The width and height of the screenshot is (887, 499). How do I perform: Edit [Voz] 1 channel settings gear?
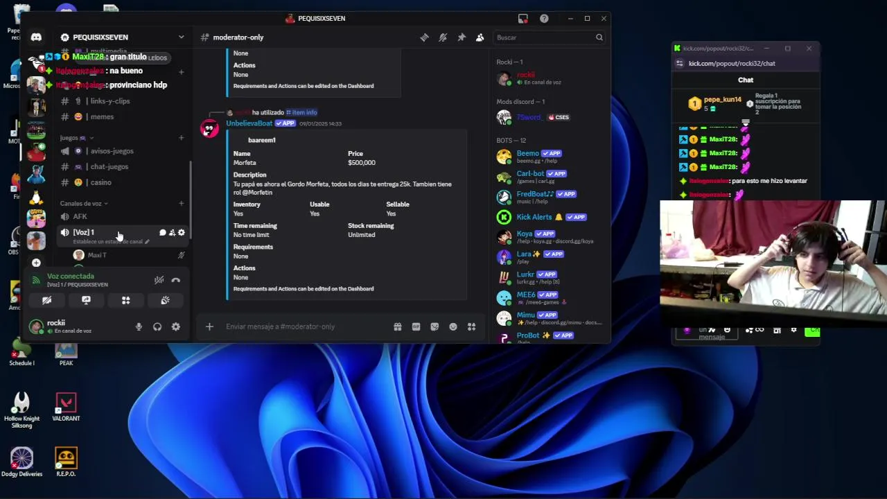[182, 233]
